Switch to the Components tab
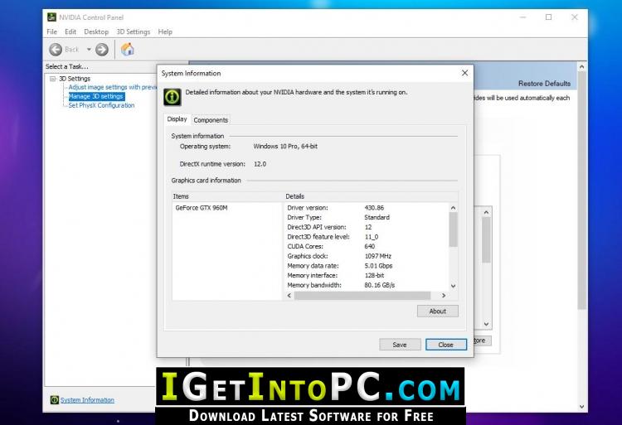Image resolution: width=622 pixels, height=425 pixels. click(x=211, y=120)
